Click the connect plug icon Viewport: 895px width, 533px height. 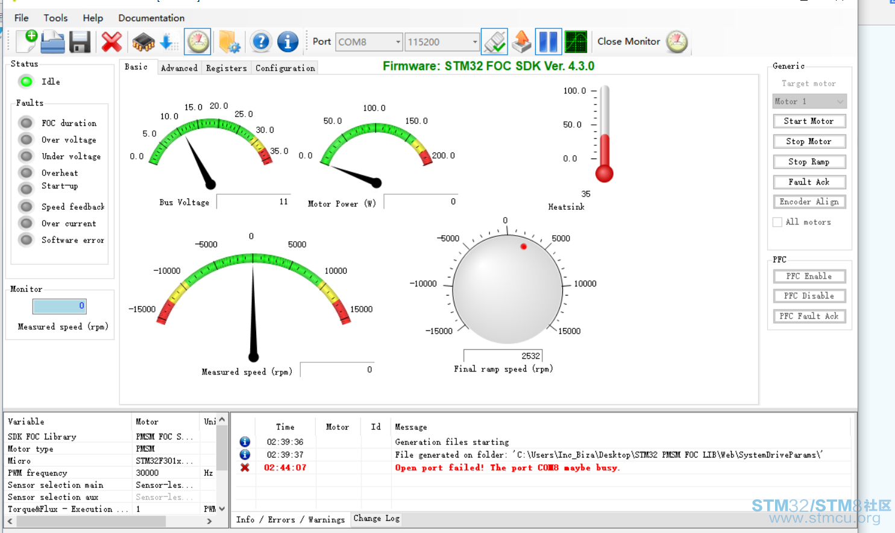click(494, 42)
